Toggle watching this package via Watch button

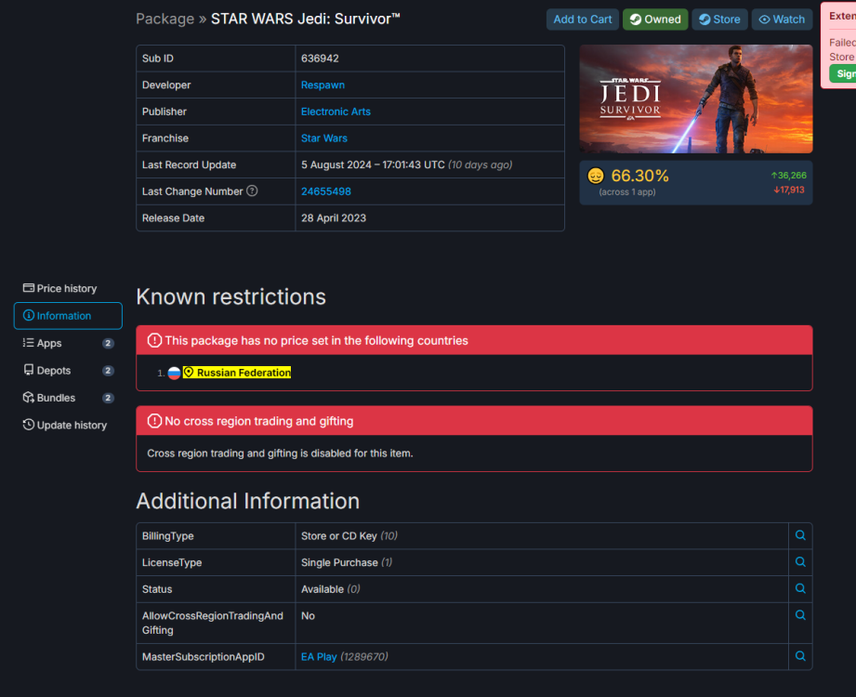(x=782, y=19)
